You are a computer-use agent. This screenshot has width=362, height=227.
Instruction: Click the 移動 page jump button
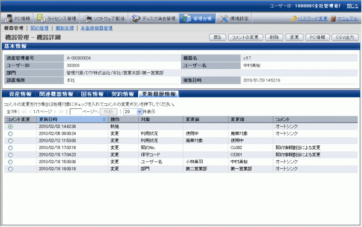108,112
